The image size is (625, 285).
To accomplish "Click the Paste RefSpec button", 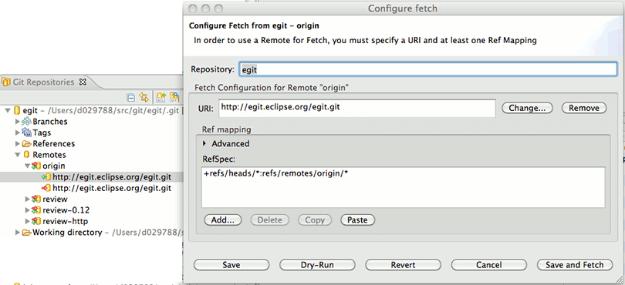I will click(357, 220).
